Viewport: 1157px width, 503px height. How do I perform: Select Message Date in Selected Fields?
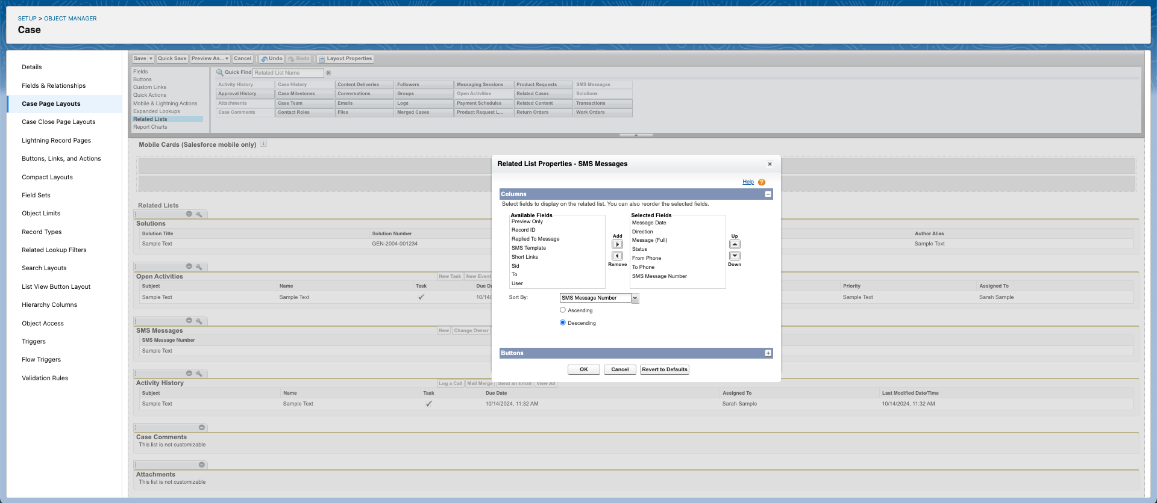click(649, 223)
